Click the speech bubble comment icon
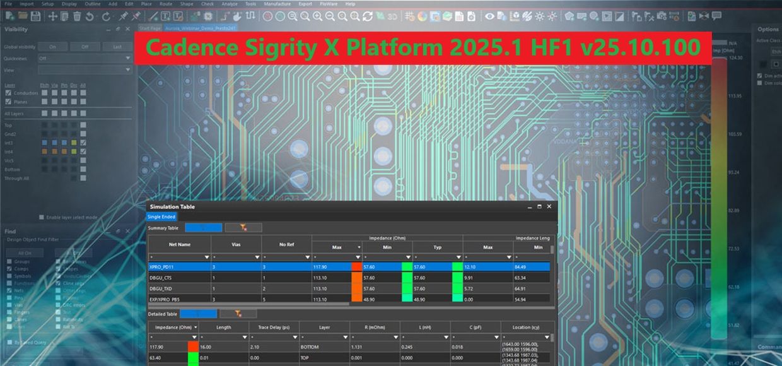This screenshot has width=782, height=366. point(716,16)
